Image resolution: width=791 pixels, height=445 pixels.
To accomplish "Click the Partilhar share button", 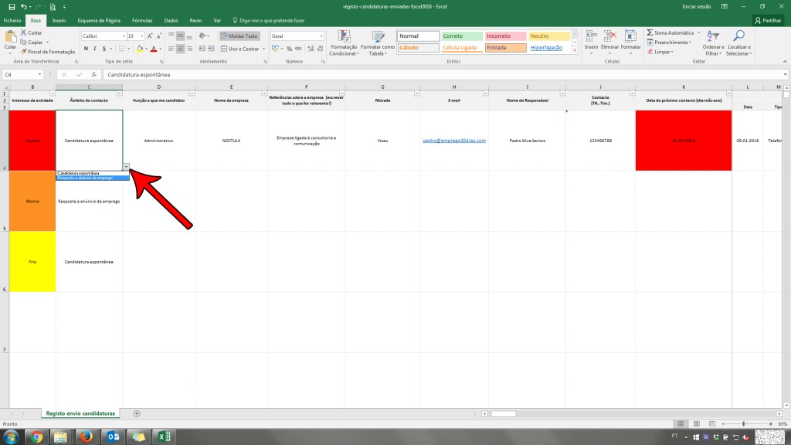I will (768, 21).
